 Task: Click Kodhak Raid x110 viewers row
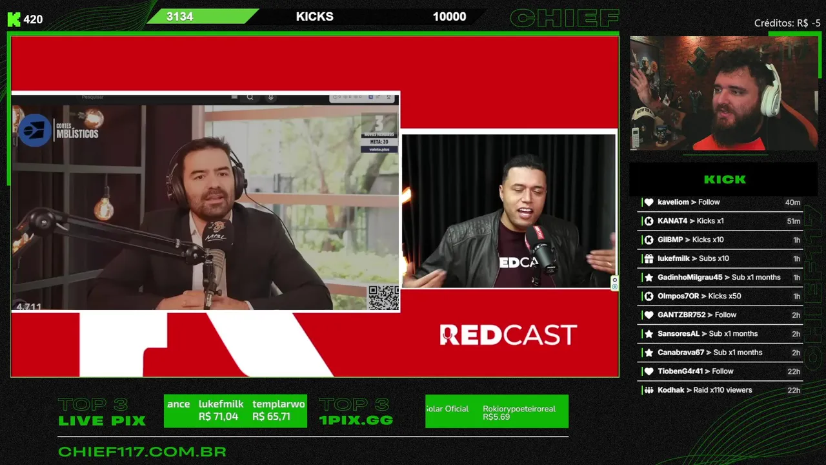click(x=721, y=390)
